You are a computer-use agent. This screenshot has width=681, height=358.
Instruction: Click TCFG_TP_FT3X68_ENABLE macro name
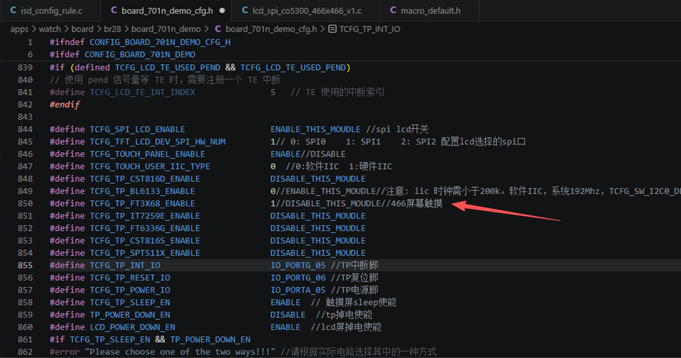(142, 204)
